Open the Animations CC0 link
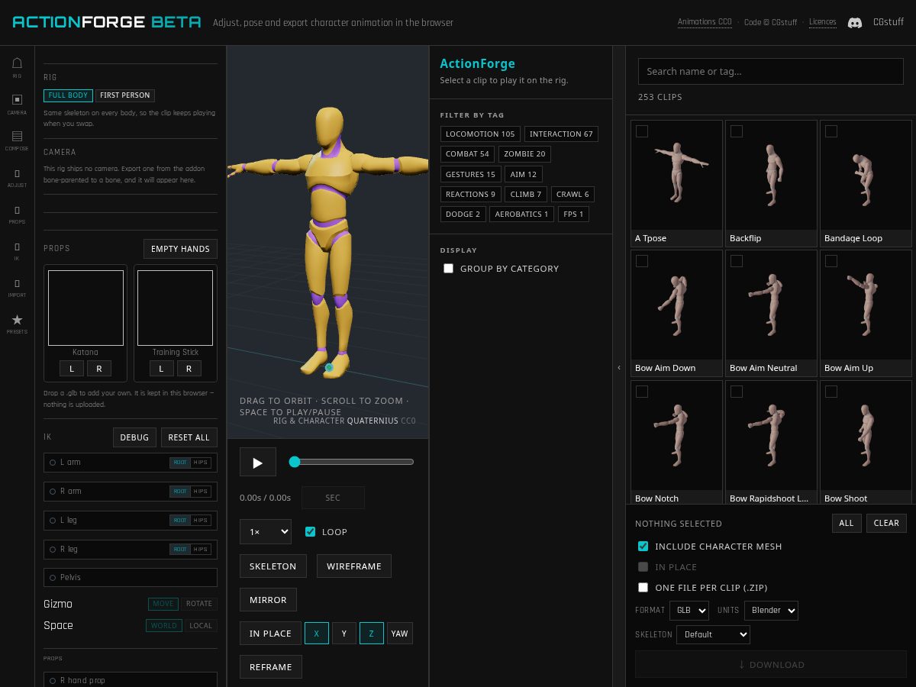The height and width of the screenshot is (687, 916). coord(705,22)
